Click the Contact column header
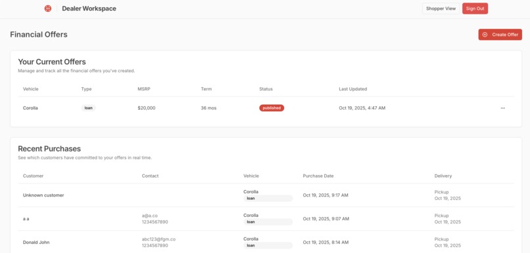530x253 pixels. tap(150, 176)
